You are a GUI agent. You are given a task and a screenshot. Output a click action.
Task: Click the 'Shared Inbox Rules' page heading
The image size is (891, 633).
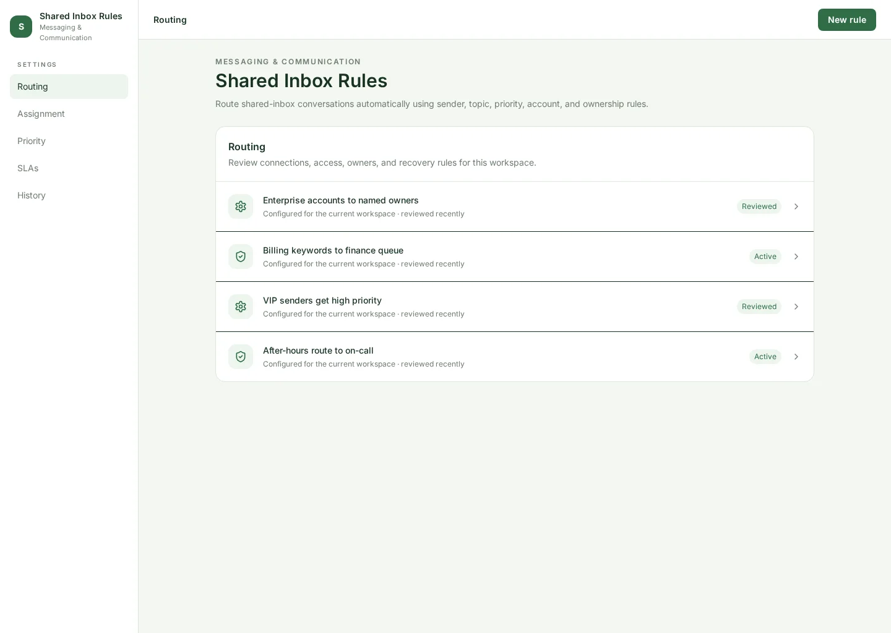pos(301,80)
